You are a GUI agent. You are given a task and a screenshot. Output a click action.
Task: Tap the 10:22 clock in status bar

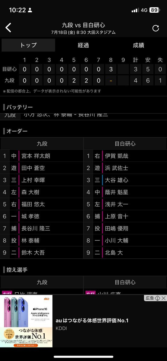point(17,10)
